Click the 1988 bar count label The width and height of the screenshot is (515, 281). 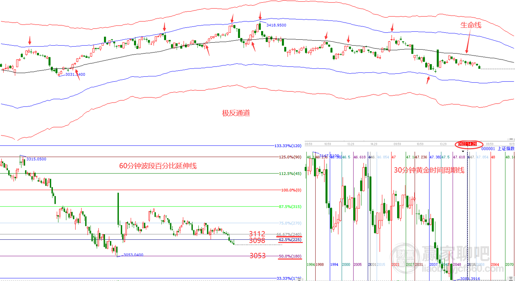tap(320, 265)
